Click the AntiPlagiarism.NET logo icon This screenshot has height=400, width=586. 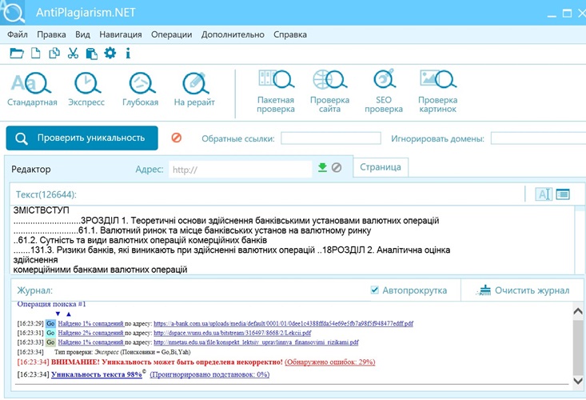point(12,12)
